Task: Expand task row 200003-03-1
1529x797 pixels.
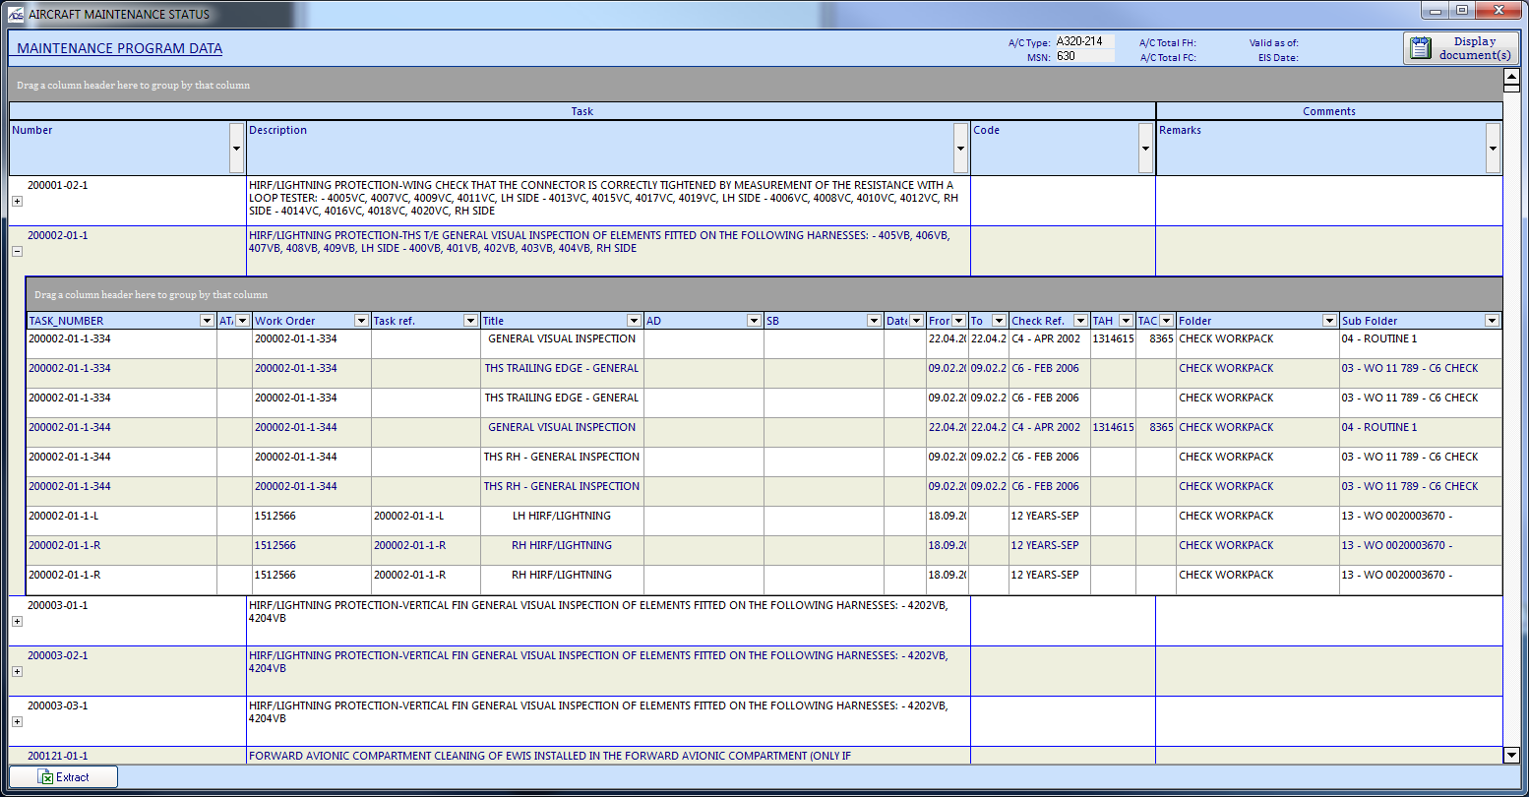Action: tap(16, 720)
